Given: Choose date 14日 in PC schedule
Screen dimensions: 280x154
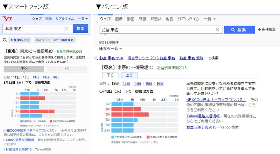Looking at the screenshot, I should (138, 84).
